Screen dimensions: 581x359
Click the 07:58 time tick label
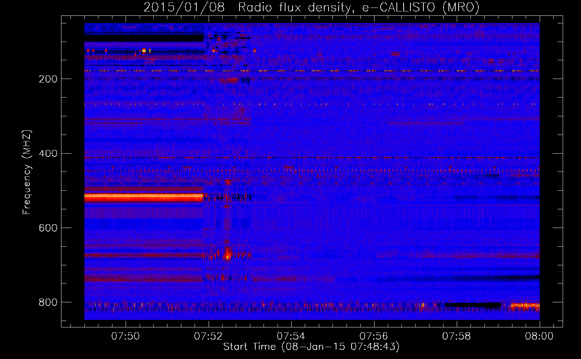tap(456, 336)
